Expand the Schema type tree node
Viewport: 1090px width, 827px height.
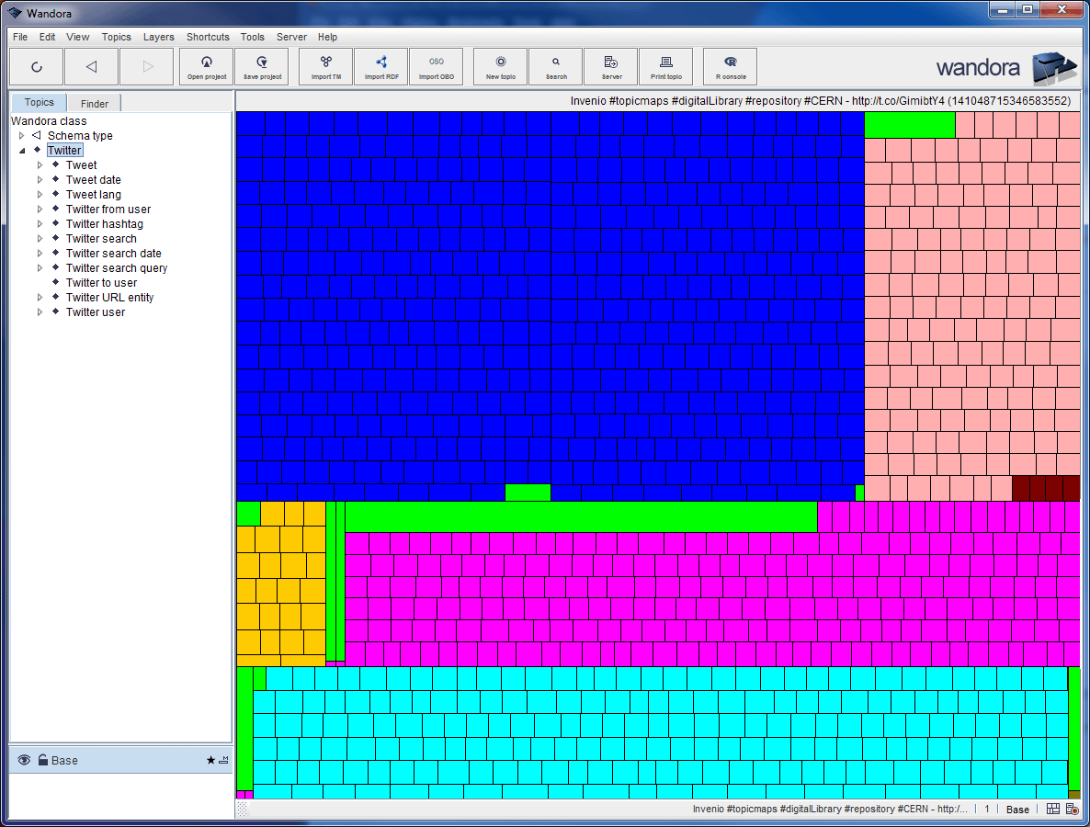[x=22, y=136]
